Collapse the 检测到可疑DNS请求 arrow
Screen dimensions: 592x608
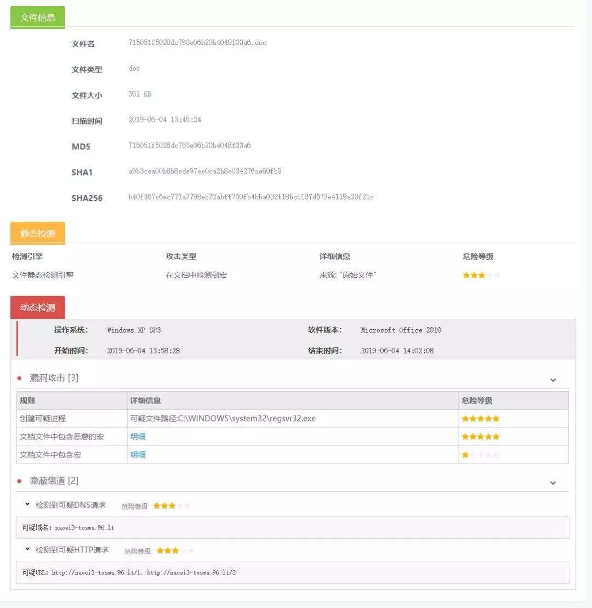[x=27, y=504]
